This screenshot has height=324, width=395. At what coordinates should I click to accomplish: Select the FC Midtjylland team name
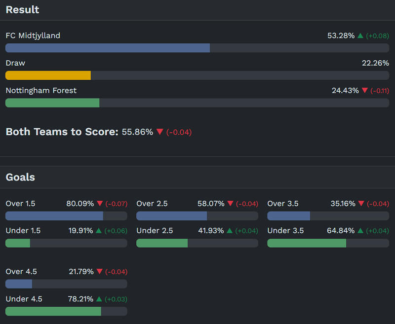click(33, 36)
